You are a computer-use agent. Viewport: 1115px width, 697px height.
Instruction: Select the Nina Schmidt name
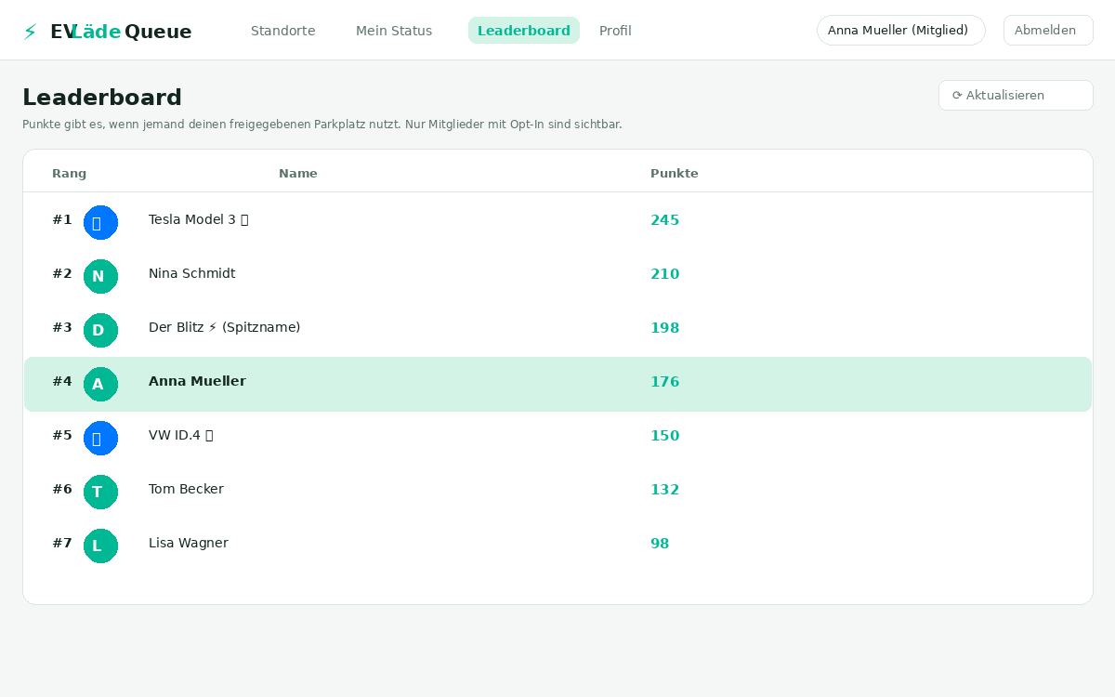(x=192, y=273)
